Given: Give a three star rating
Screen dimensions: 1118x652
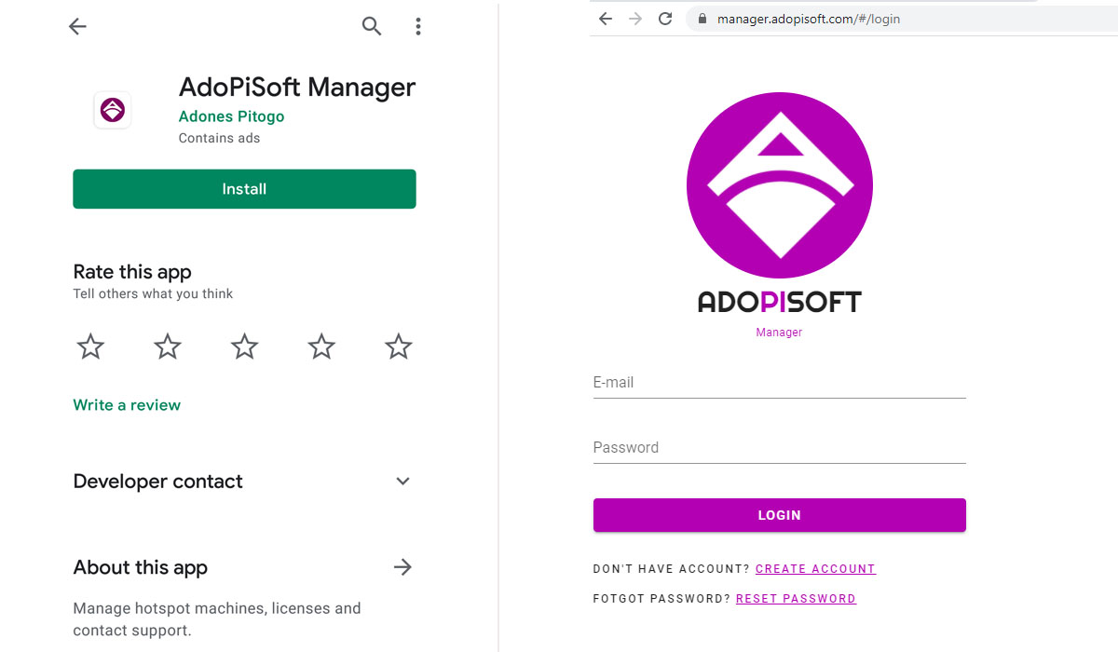Looking at the screenshot, I should [x=244, y=346].
